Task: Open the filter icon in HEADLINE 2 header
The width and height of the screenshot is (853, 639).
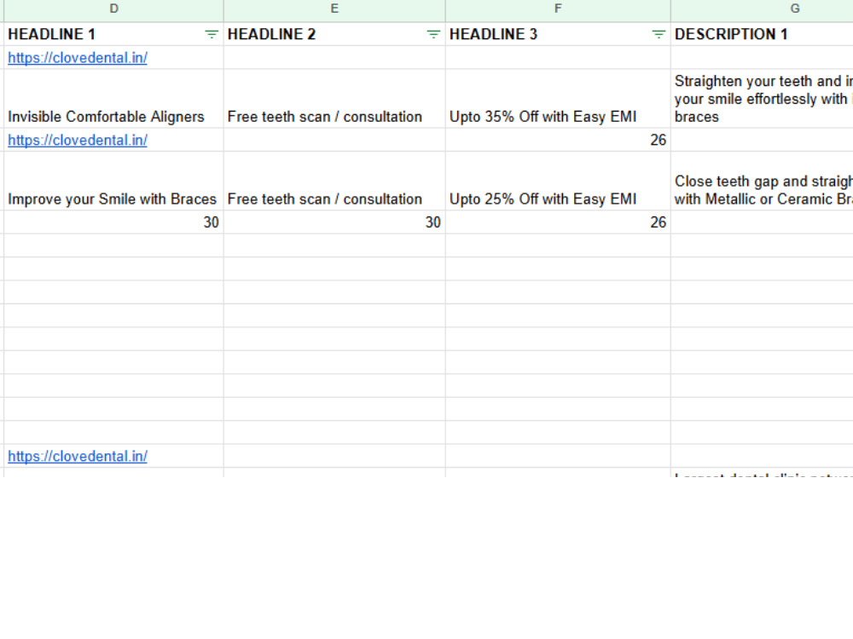Action: (433, 34)
